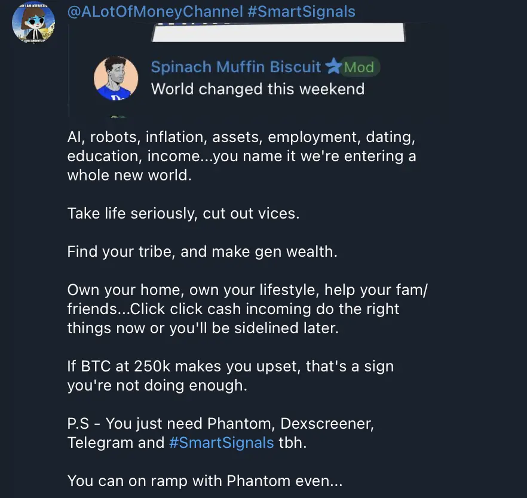Click the "If BTC at 250k" paragraph

point(231,376)
